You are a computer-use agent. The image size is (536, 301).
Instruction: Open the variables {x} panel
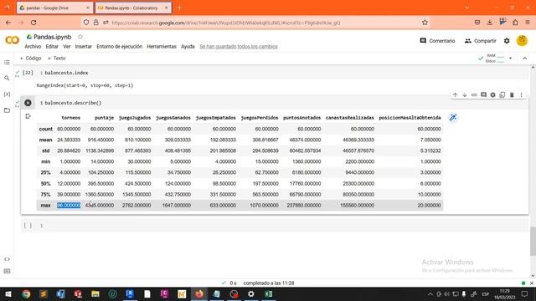coord(7,94)
